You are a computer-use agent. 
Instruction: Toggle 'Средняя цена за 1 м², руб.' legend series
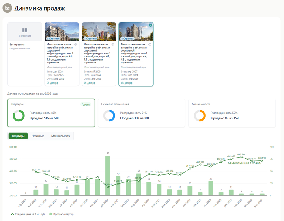25,213
